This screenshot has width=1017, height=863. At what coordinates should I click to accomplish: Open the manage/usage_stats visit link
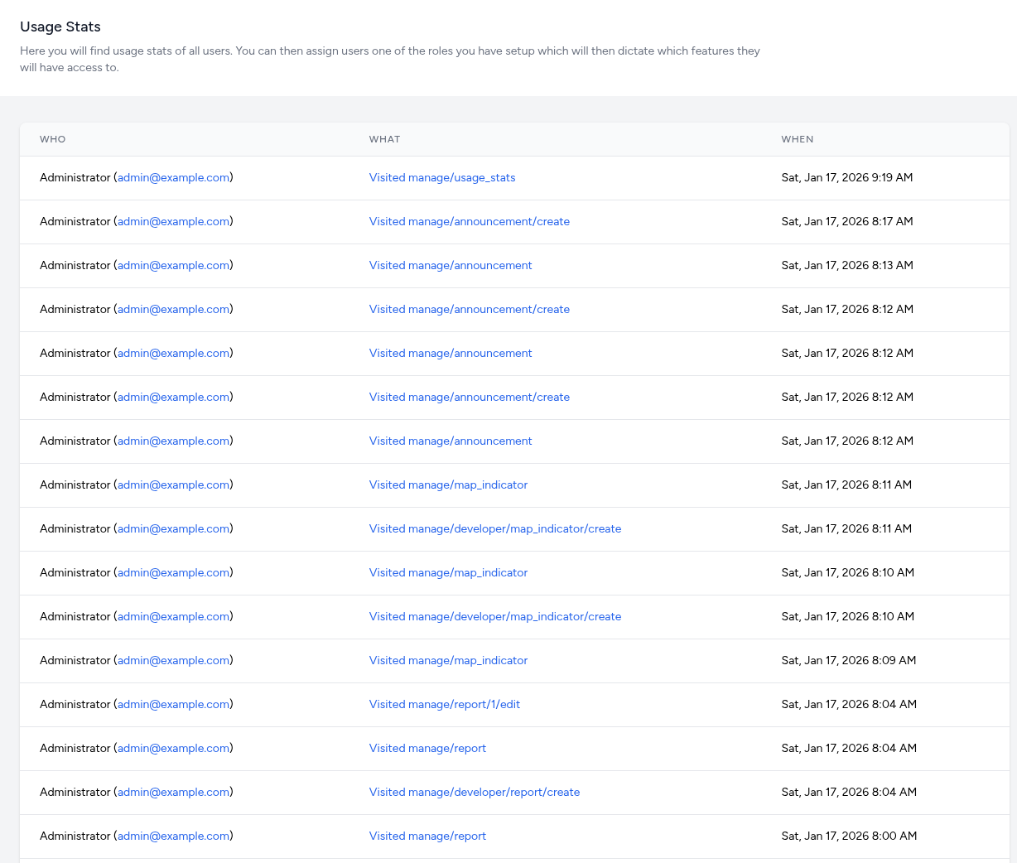coord(441,177)
